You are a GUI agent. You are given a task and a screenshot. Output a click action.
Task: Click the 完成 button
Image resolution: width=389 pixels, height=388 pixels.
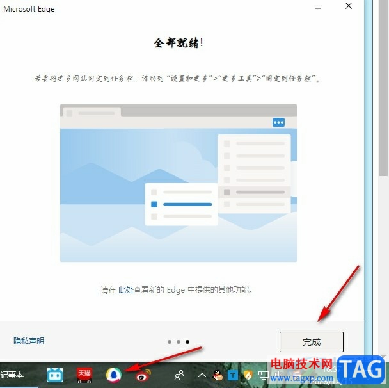coord(312,342)
